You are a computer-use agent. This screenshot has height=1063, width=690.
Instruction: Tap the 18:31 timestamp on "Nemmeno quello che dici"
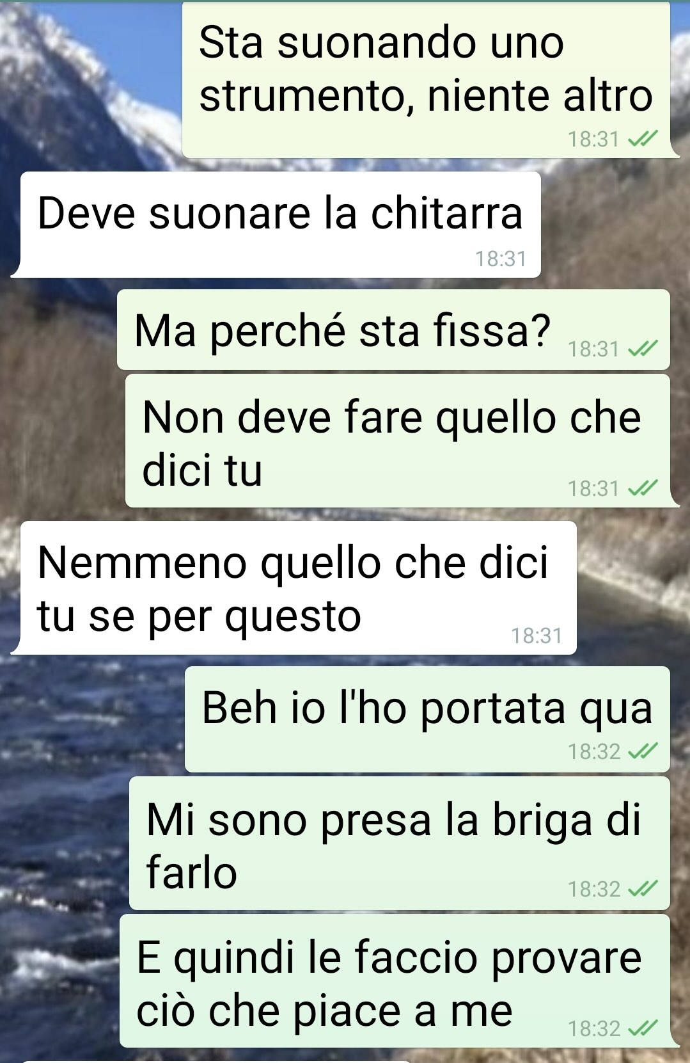(x=537, y=635)
